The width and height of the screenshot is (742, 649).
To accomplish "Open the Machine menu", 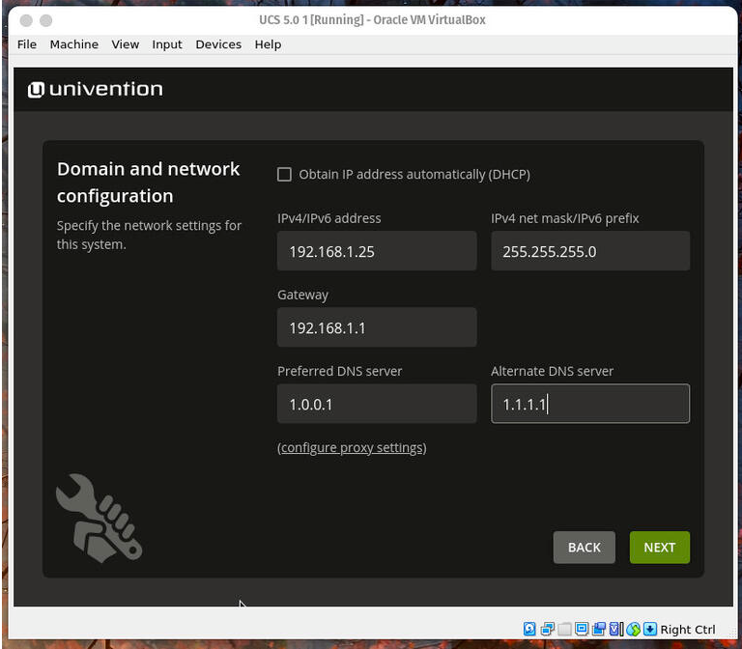I will [x=74, y=44].
